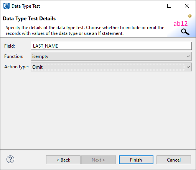Image resolution: width=196 pixels, height=170 pixels.
Task: Select the isempty function combo box
Action: click(111, 56)
